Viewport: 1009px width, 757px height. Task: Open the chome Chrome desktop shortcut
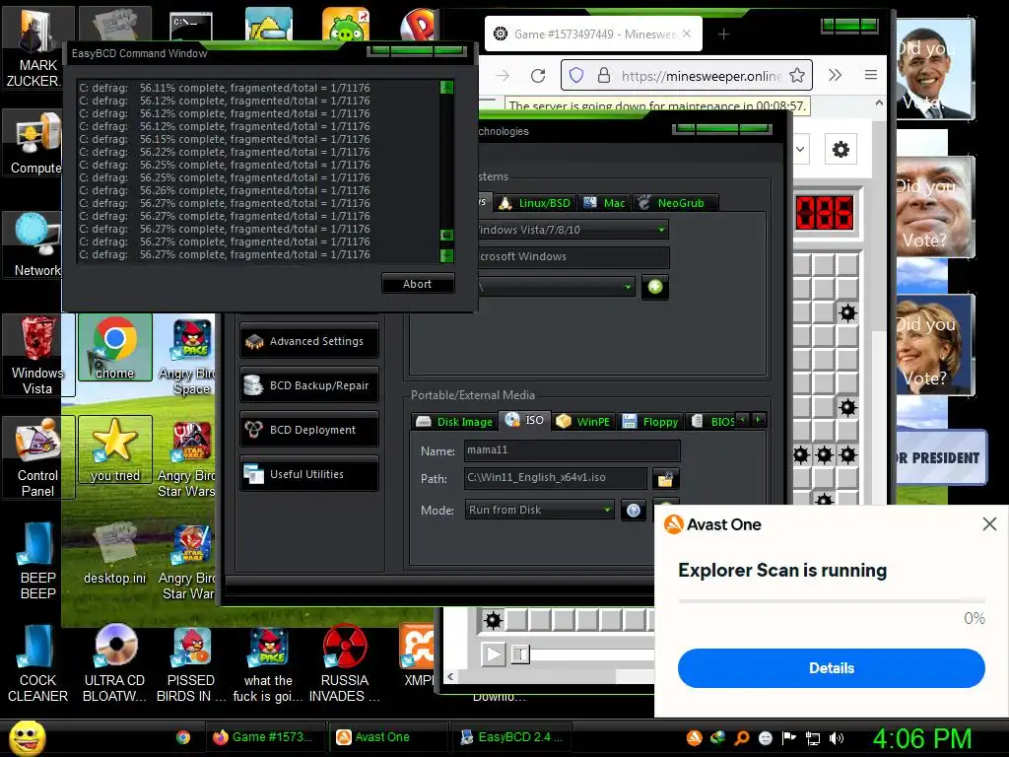pos(115,348)
